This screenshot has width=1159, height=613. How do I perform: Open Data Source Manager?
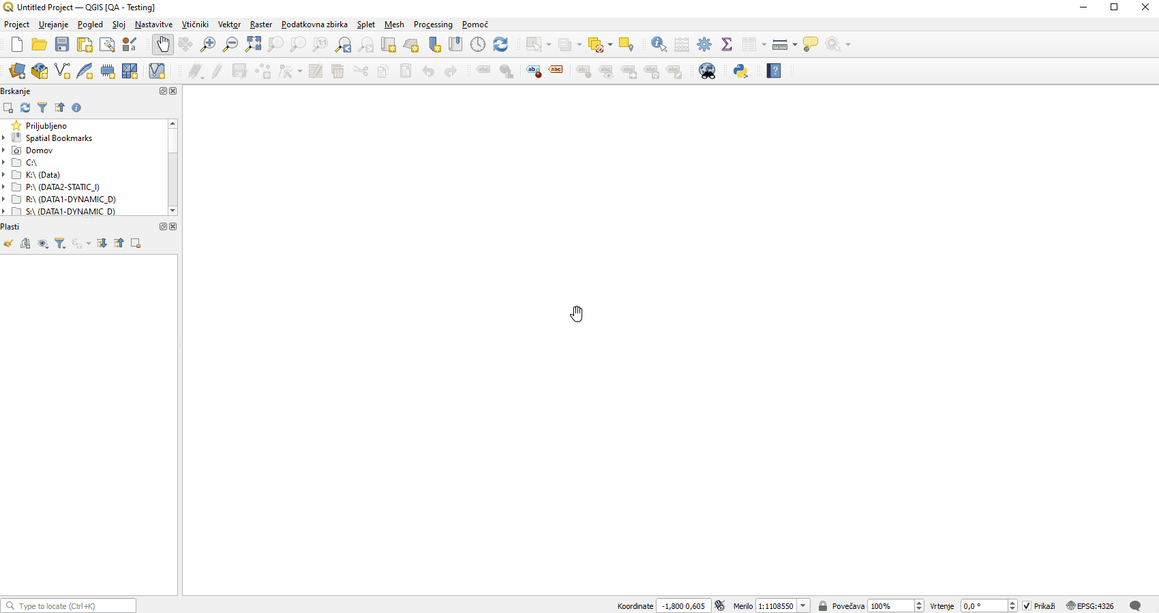pyautogui.click(x=17, y=72)
